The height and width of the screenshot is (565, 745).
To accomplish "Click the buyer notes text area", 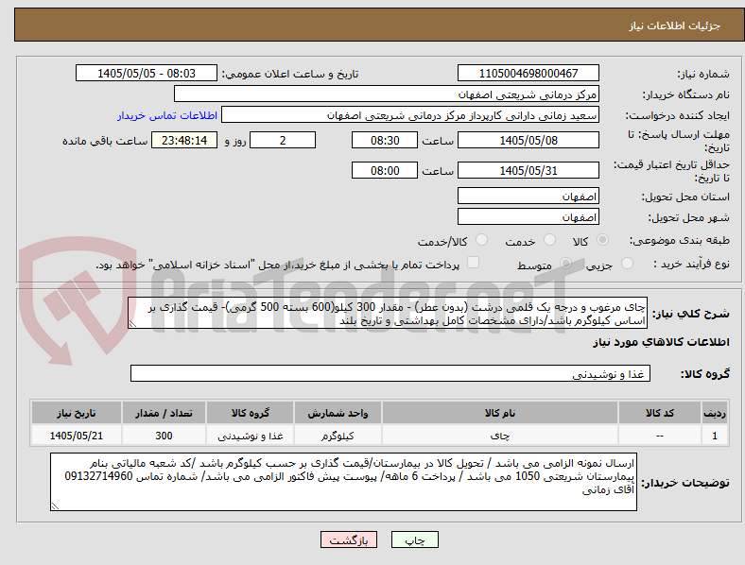I will [x=343, y=482].
